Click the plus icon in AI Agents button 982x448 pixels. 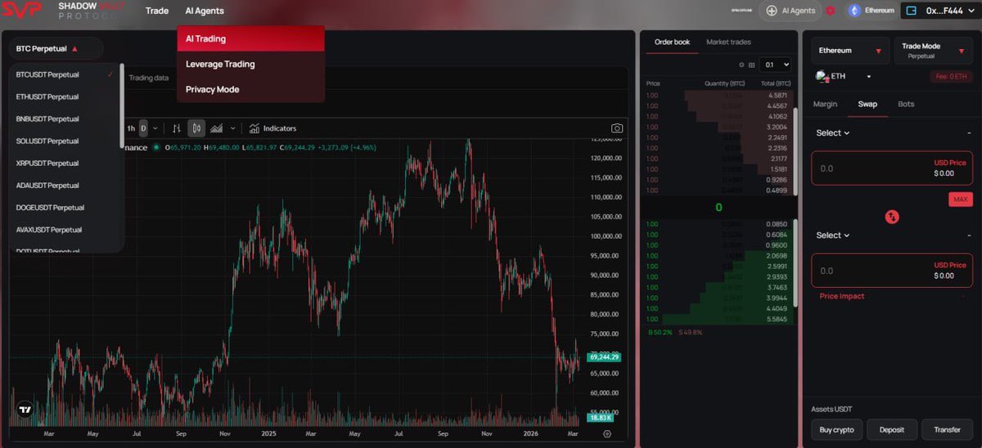772,11
